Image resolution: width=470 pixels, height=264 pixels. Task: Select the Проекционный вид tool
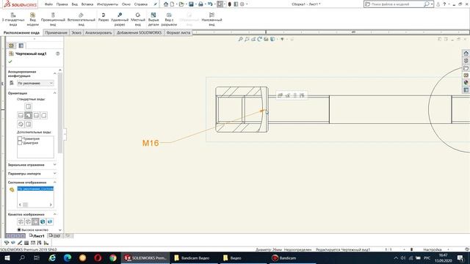tap(53, 20)
